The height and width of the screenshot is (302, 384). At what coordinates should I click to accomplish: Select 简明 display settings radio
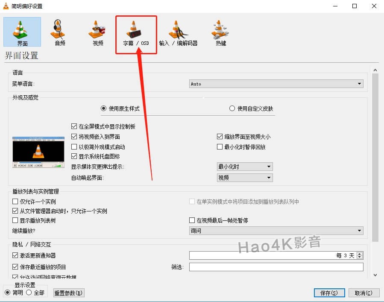click(8, 293)
